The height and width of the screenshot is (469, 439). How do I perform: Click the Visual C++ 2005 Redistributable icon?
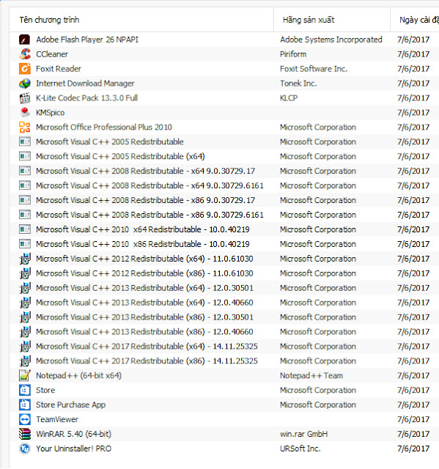[x=24, y=141]
